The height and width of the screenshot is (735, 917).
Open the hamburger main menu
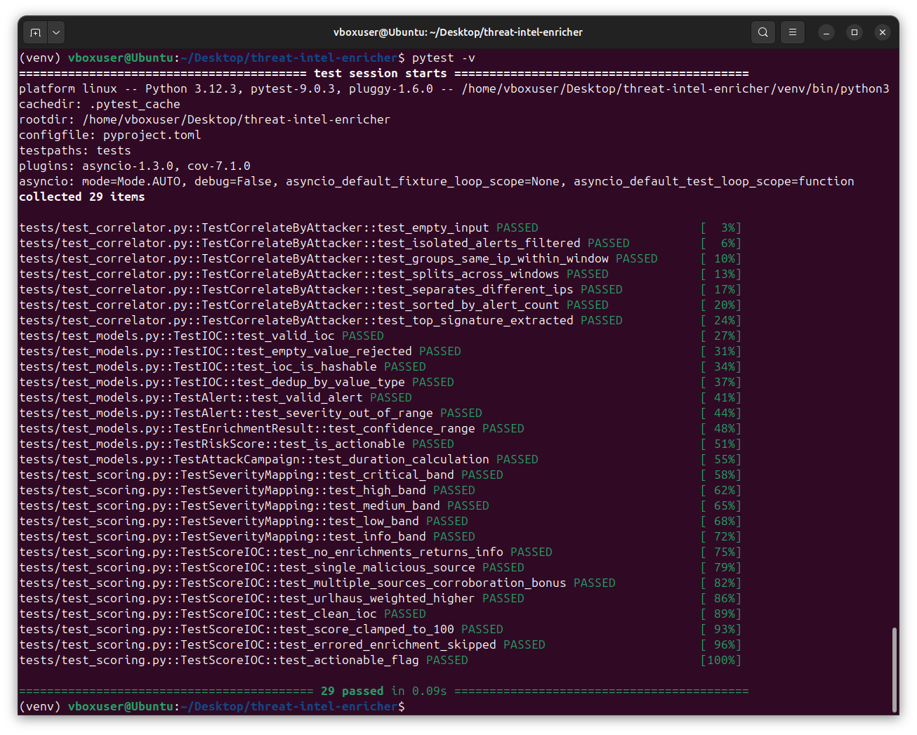pyautogui.click(x=793, y=32)
